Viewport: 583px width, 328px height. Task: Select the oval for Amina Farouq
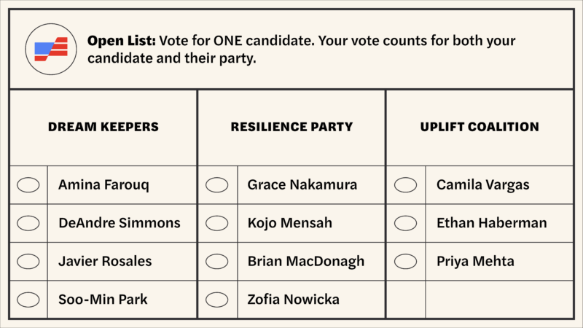tap(28, 185)
